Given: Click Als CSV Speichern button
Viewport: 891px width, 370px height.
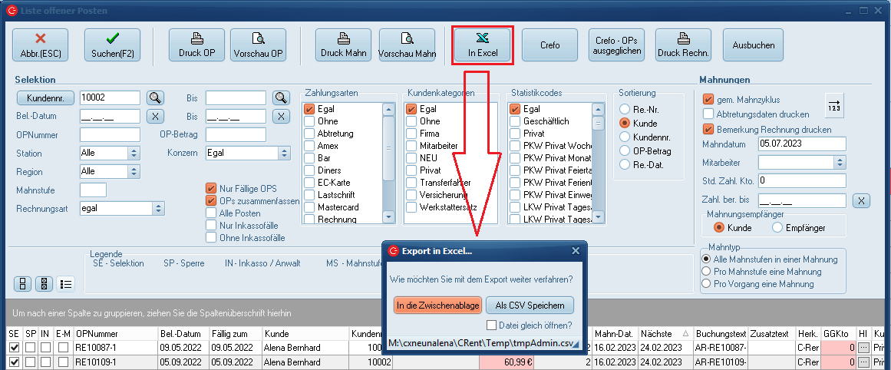Looking at the screenshot, I should [x=530, y=305].
